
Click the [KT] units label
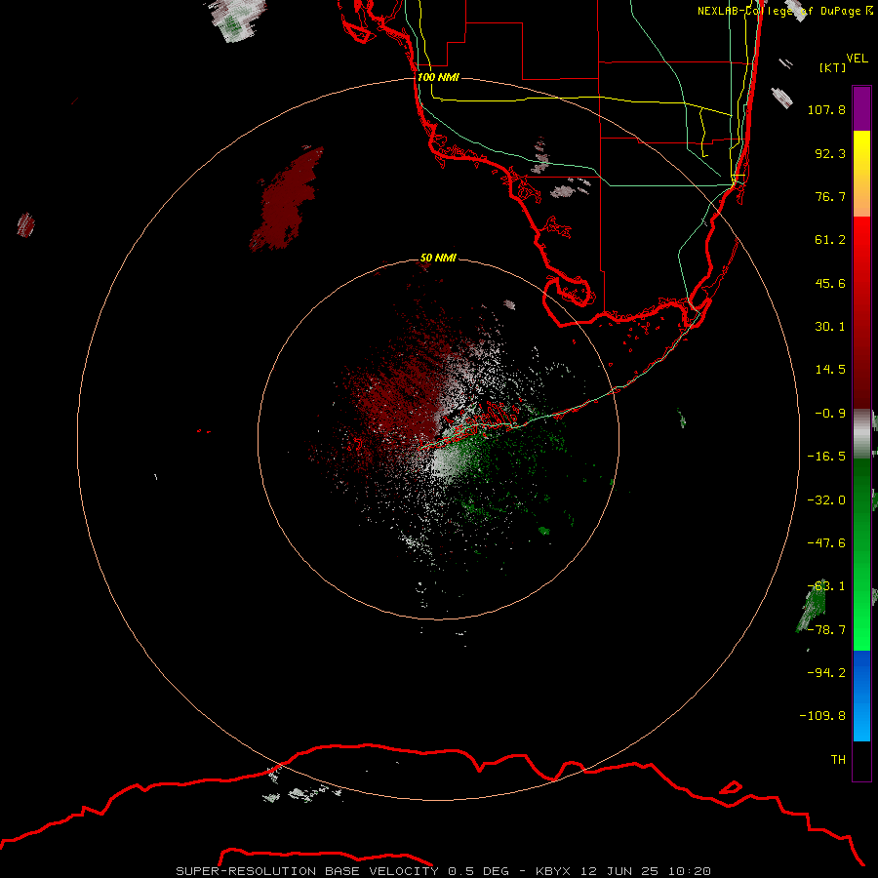click(832, 67)
